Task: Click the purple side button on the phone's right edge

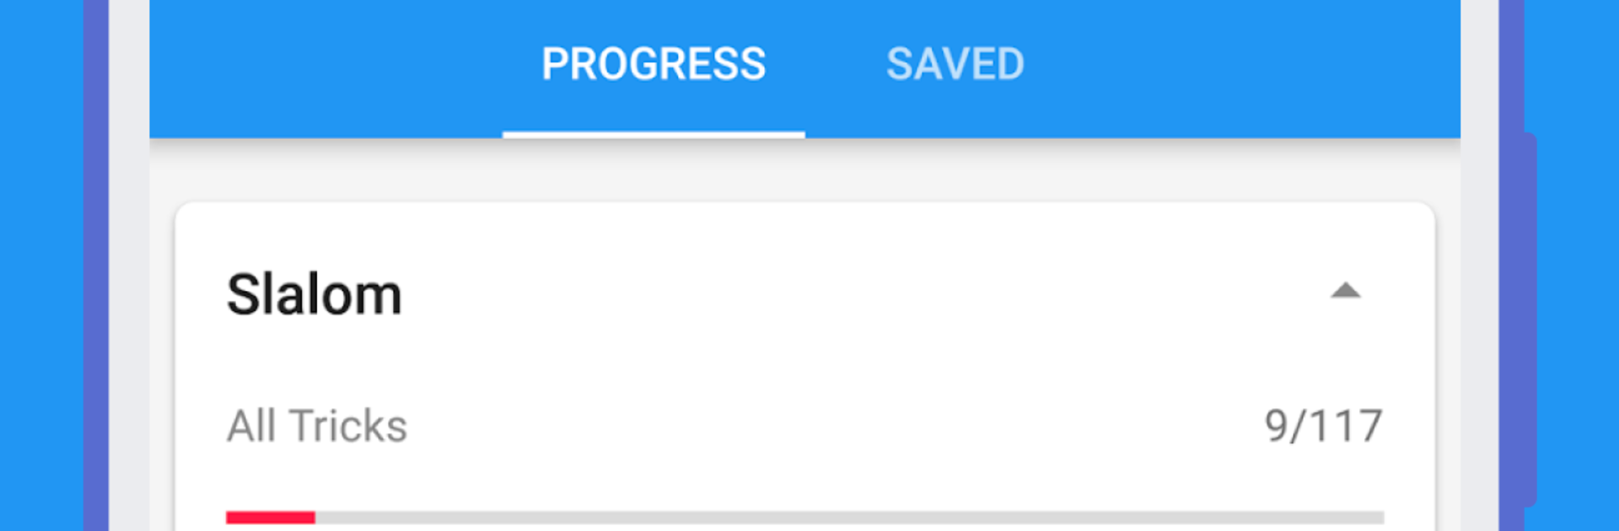Action: point(1530,319)
